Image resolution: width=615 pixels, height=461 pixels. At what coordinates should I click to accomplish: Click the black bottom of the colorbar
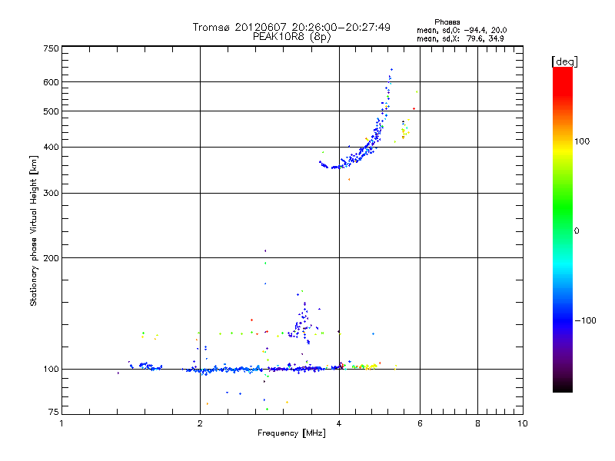pyautogui.click(x=563, y=386)
